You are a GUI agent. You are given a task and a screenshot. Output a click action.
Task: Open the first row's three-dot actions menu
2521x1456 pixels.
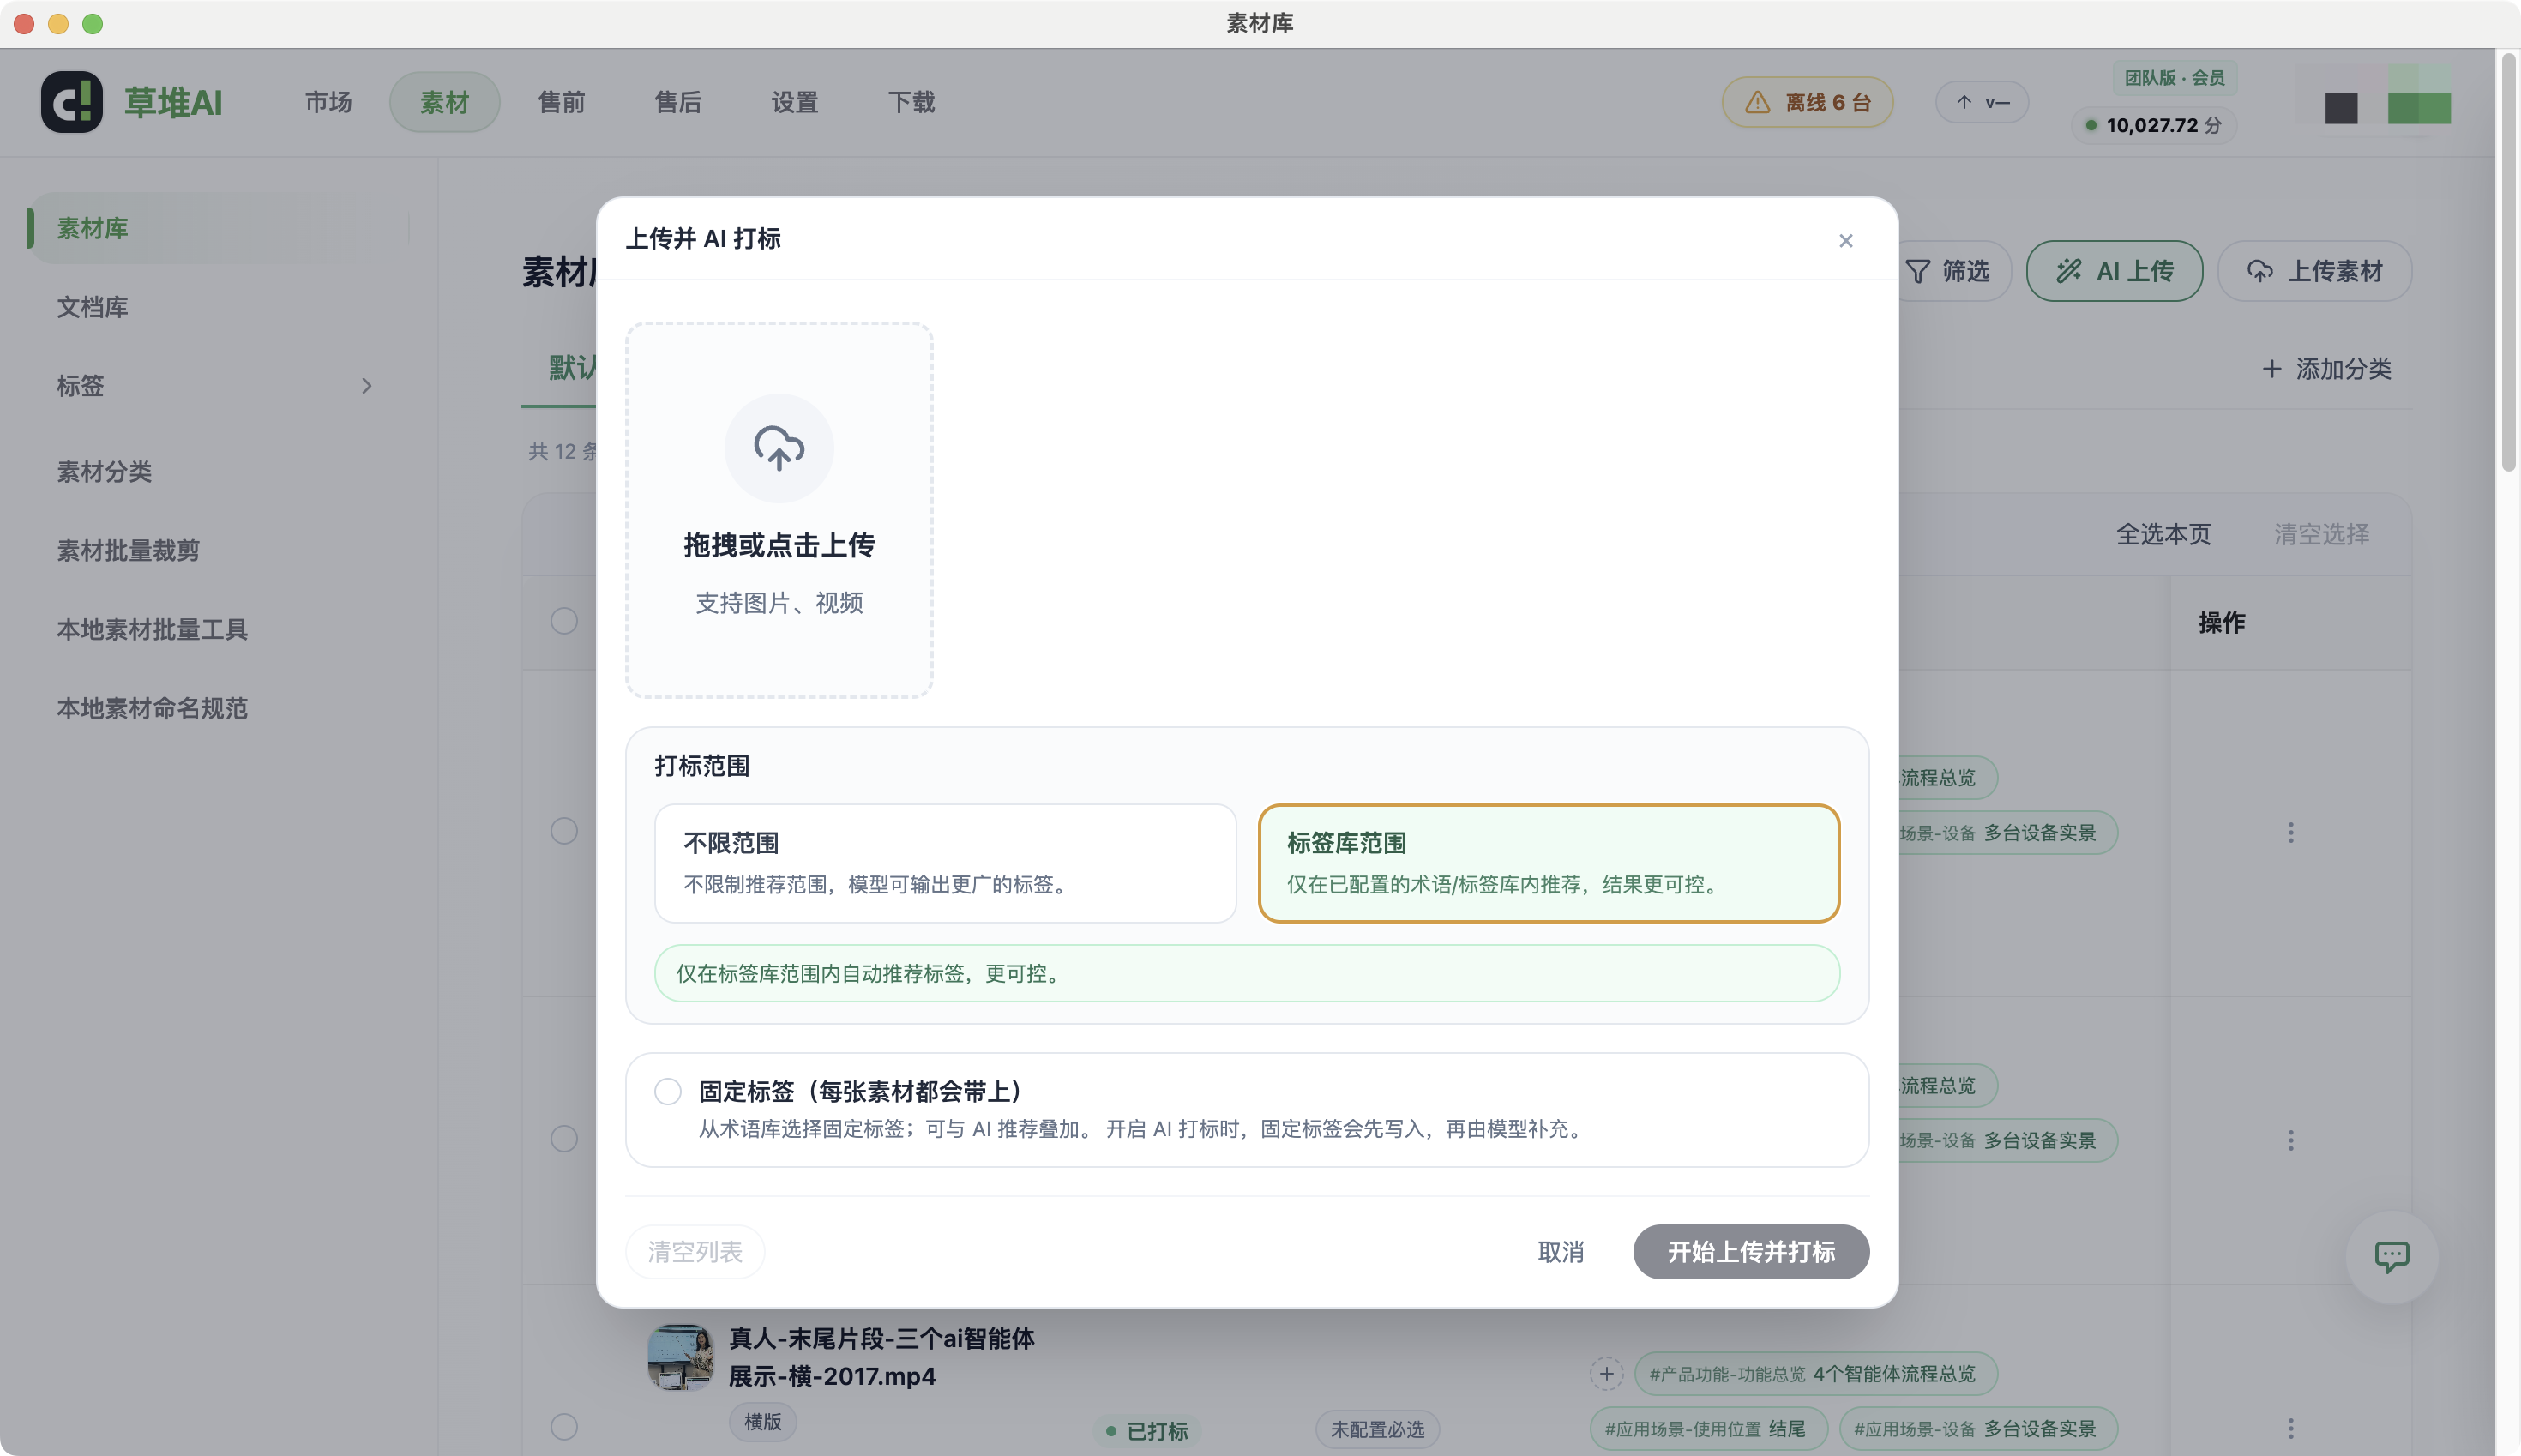coord(2290,833)
